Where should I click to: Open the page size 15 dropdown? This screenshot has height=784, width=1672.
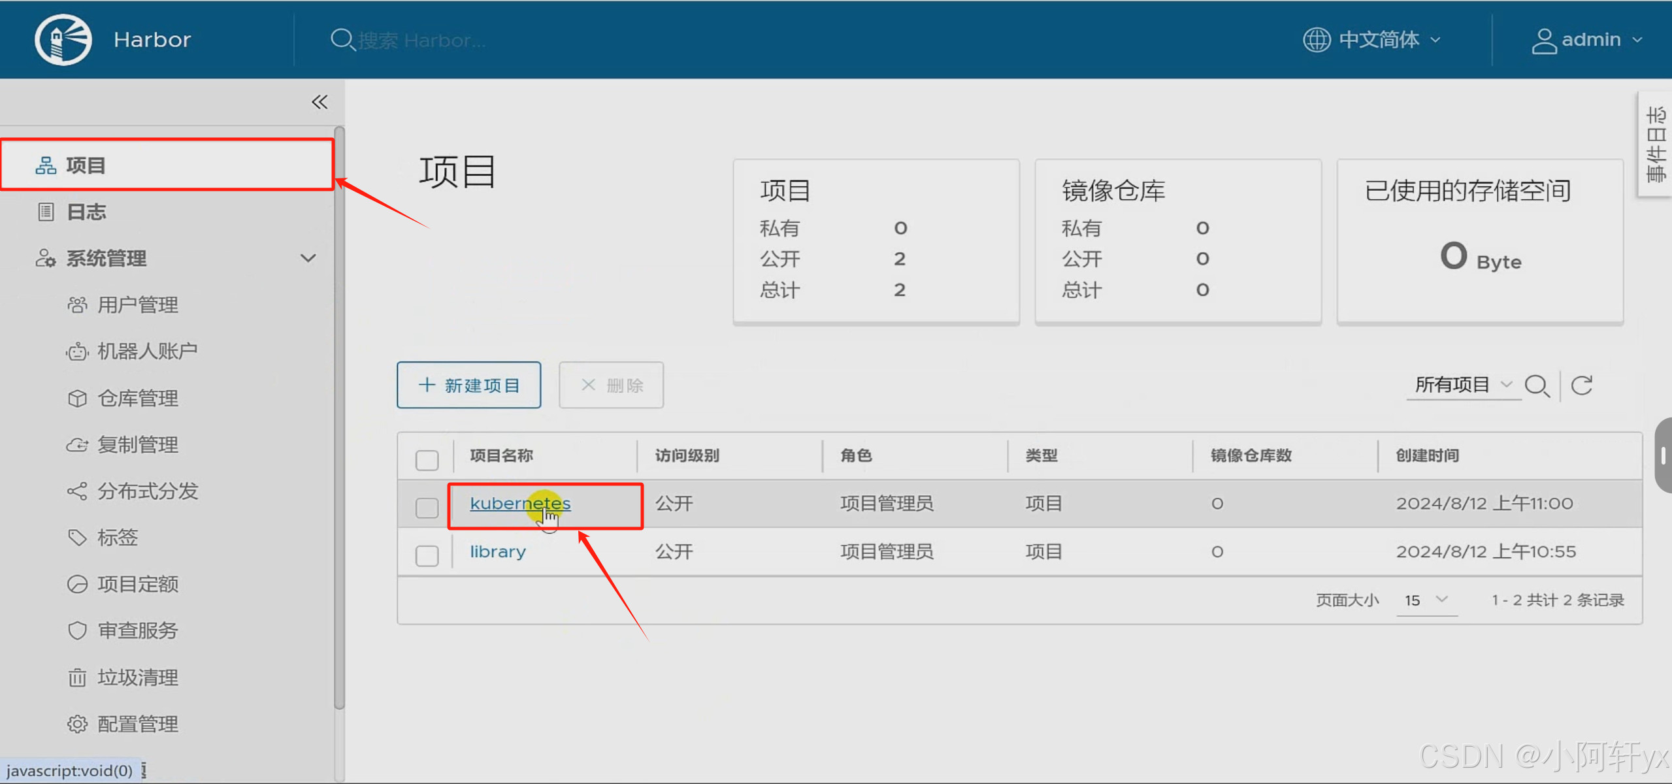coord(1426,600)
